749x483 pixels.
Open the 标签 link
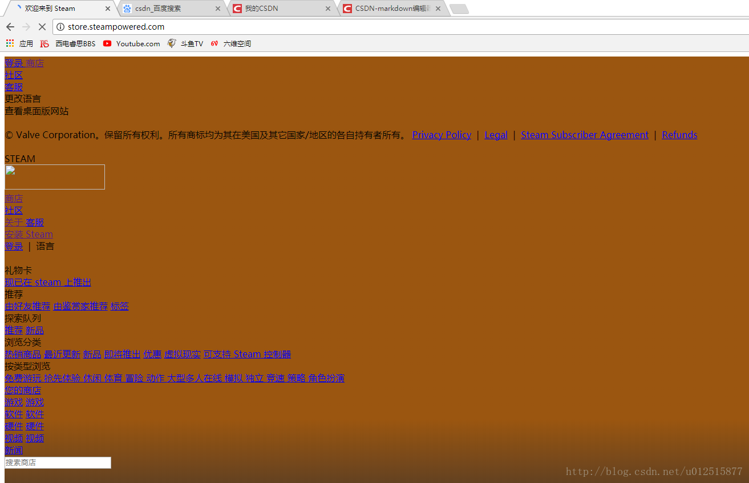pyautogui.click(x=120, y=306)
